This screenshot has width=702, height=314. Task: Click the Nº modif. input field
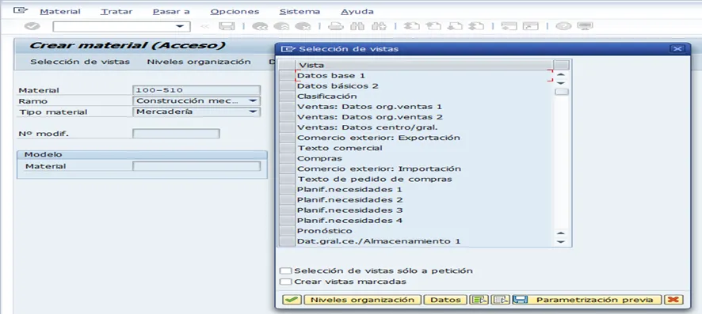pos(176,134)
